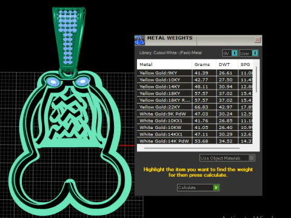The height and width of the screenshot is (218, 291).
Task: Select the Yellow Gold:18KY row
Action: (195, 93)
